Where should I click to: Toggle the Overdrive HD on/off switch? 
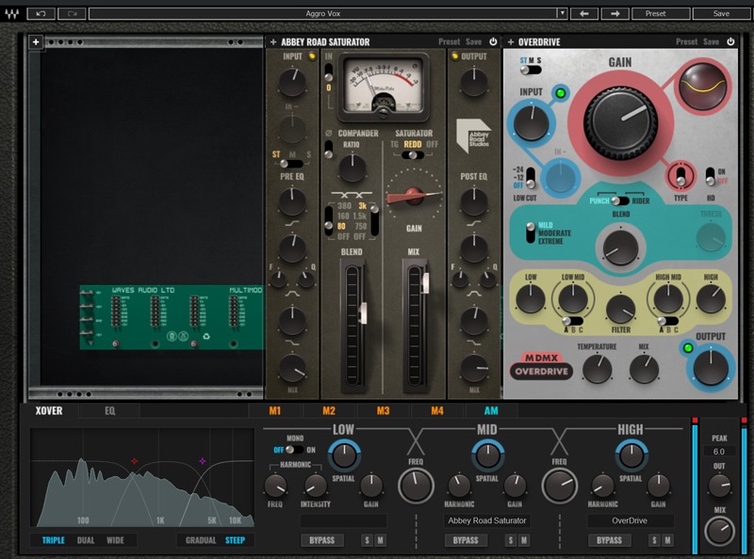(x=710, y=176)
